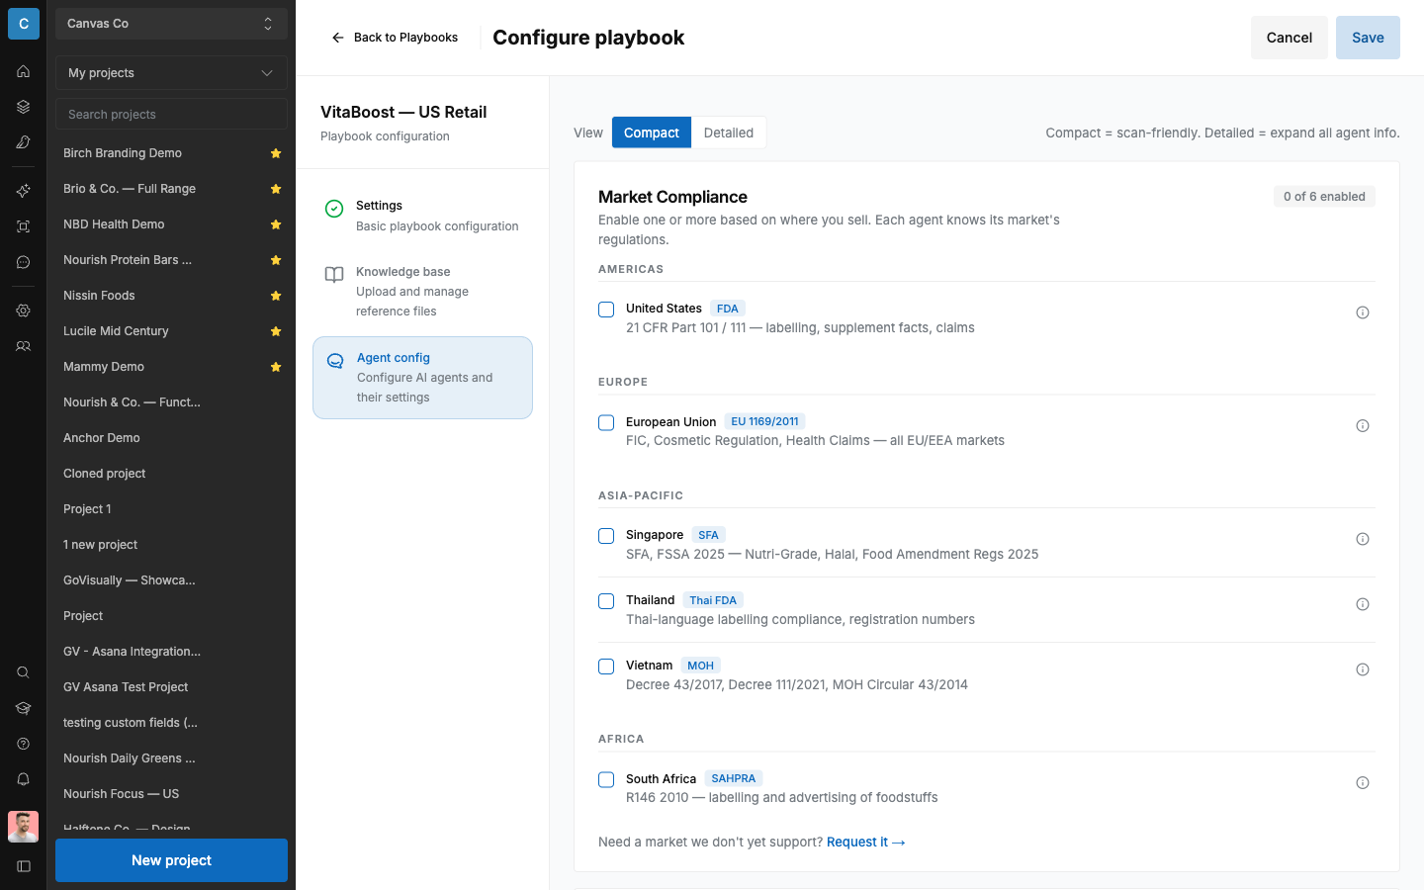The width and height of the screenshot is (1424, 890).
Task: Open the graduation cap learning icon
Action: [23, 708]
